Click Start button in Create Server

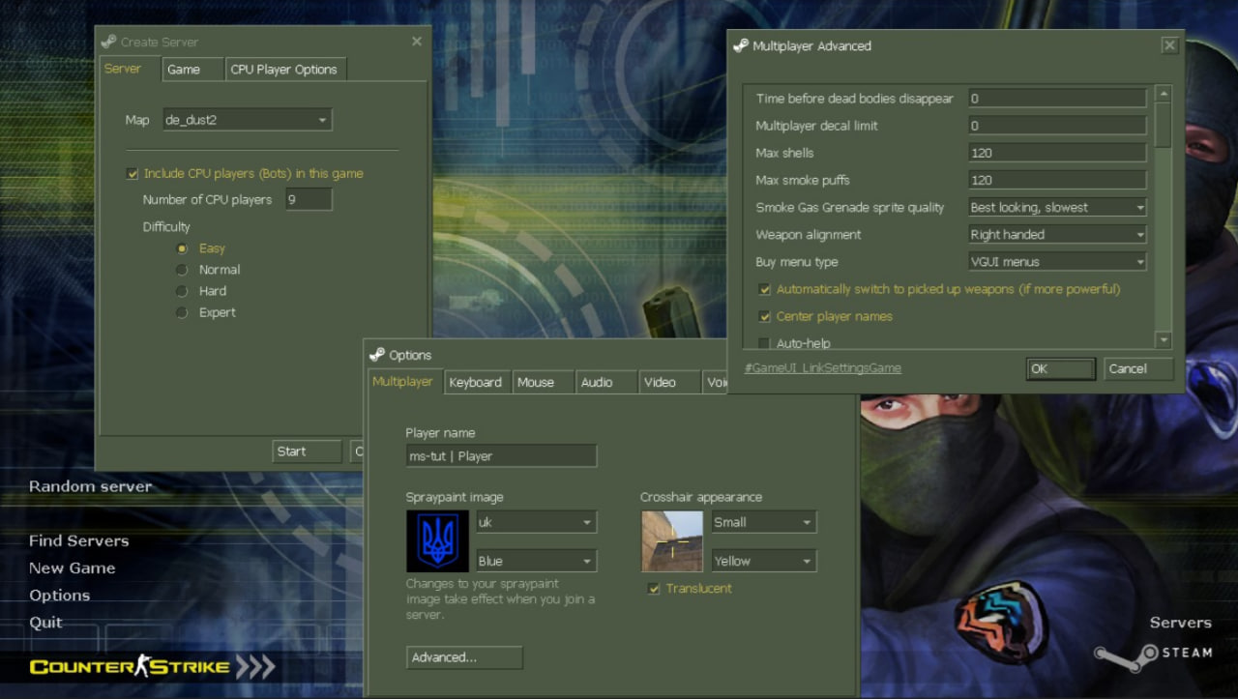coord(307,451)
